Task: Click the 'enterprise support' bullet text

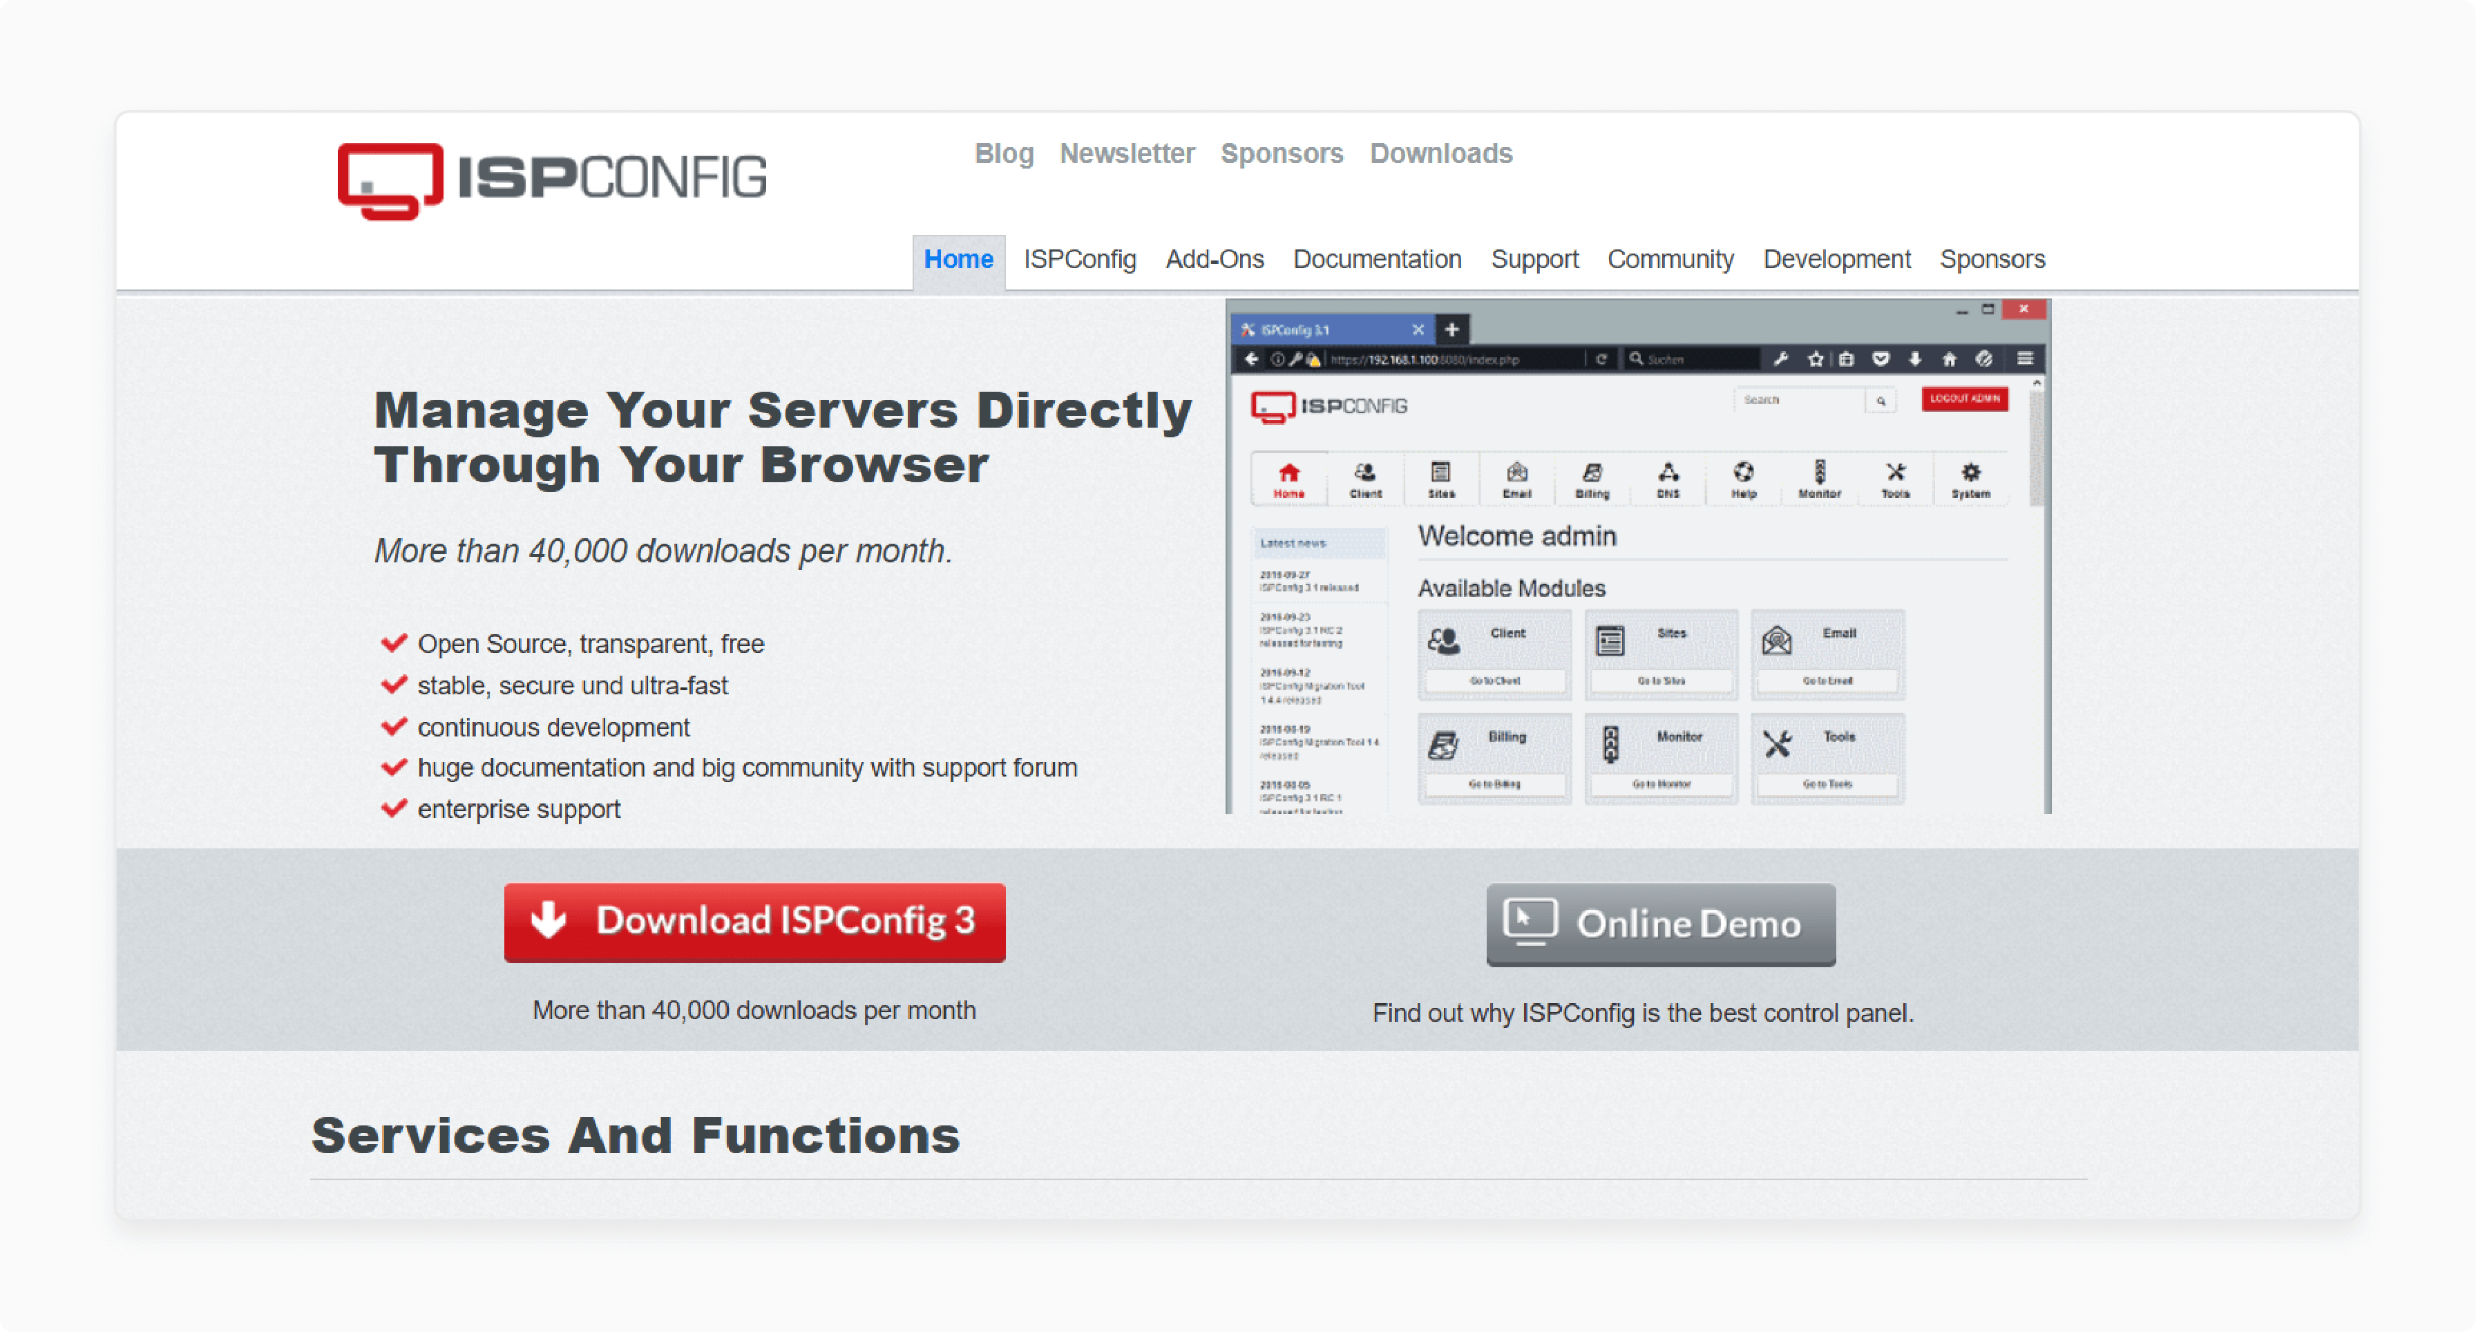Action: (518, 809)
